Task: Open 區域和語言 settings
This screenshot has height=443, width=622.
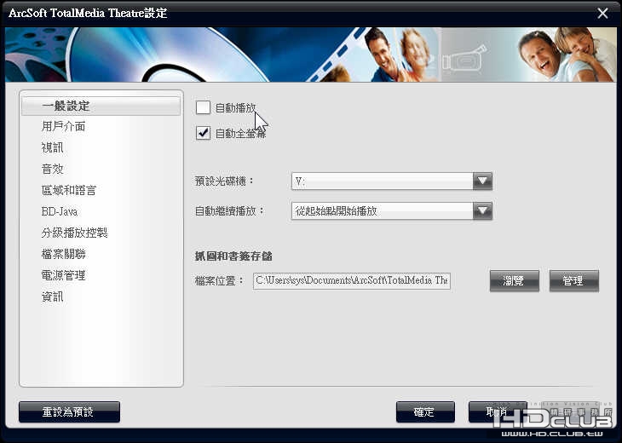Action: (69, 190)
